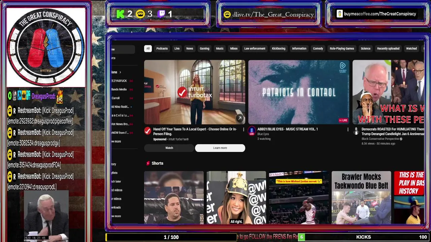Select the Gaming filter chip

pyautogui.click(x=204, y=48)
